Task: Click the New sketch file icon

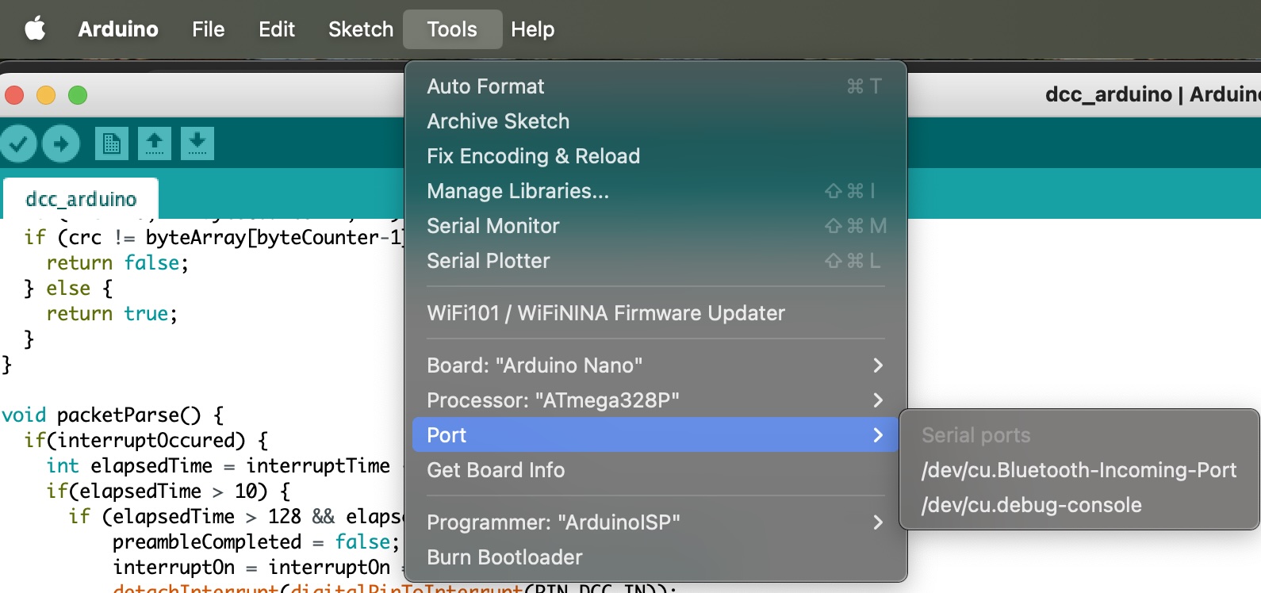Action: pyautogui.click(x=112, y=143)
